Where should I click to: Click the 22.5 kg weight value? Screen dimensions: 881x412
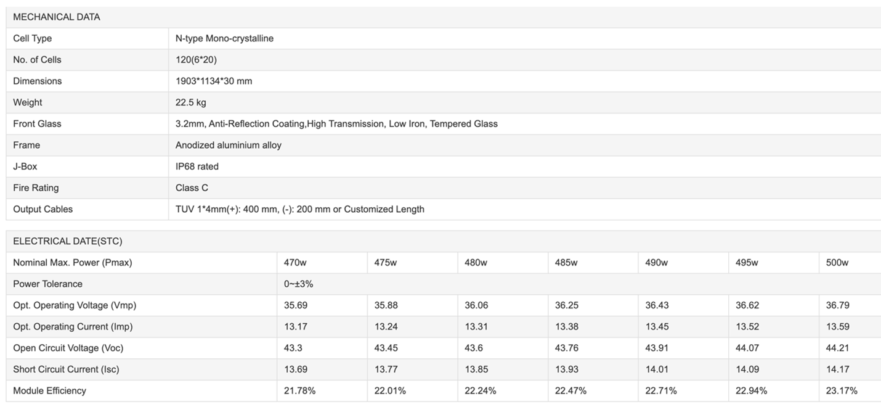(191, 102)
